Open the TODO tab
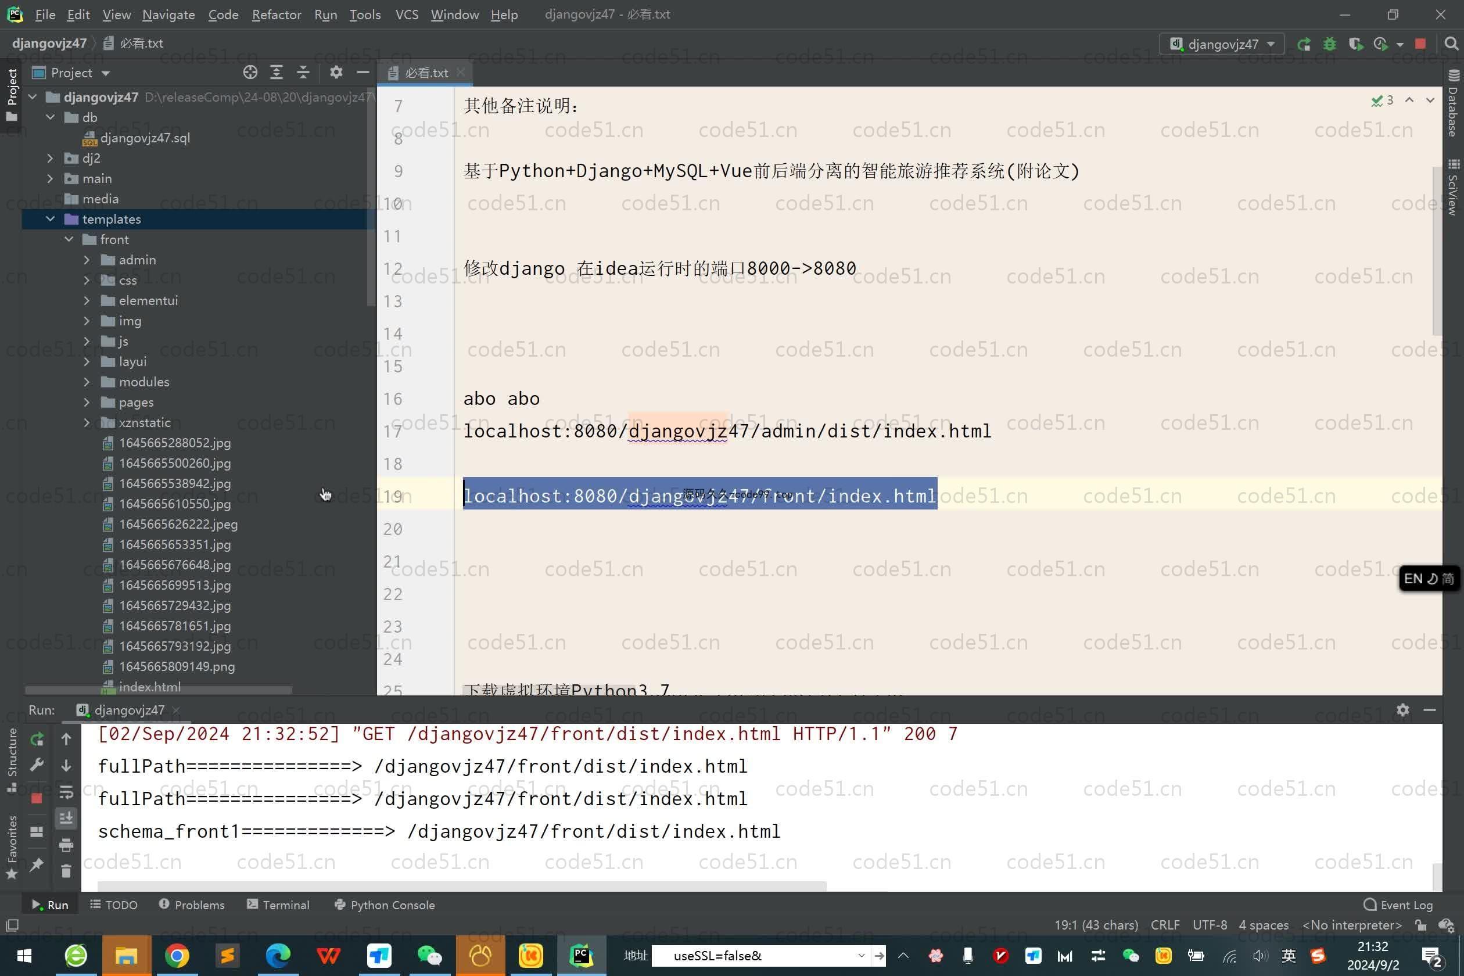This screenshot has width=1464, height=976. 113,905
